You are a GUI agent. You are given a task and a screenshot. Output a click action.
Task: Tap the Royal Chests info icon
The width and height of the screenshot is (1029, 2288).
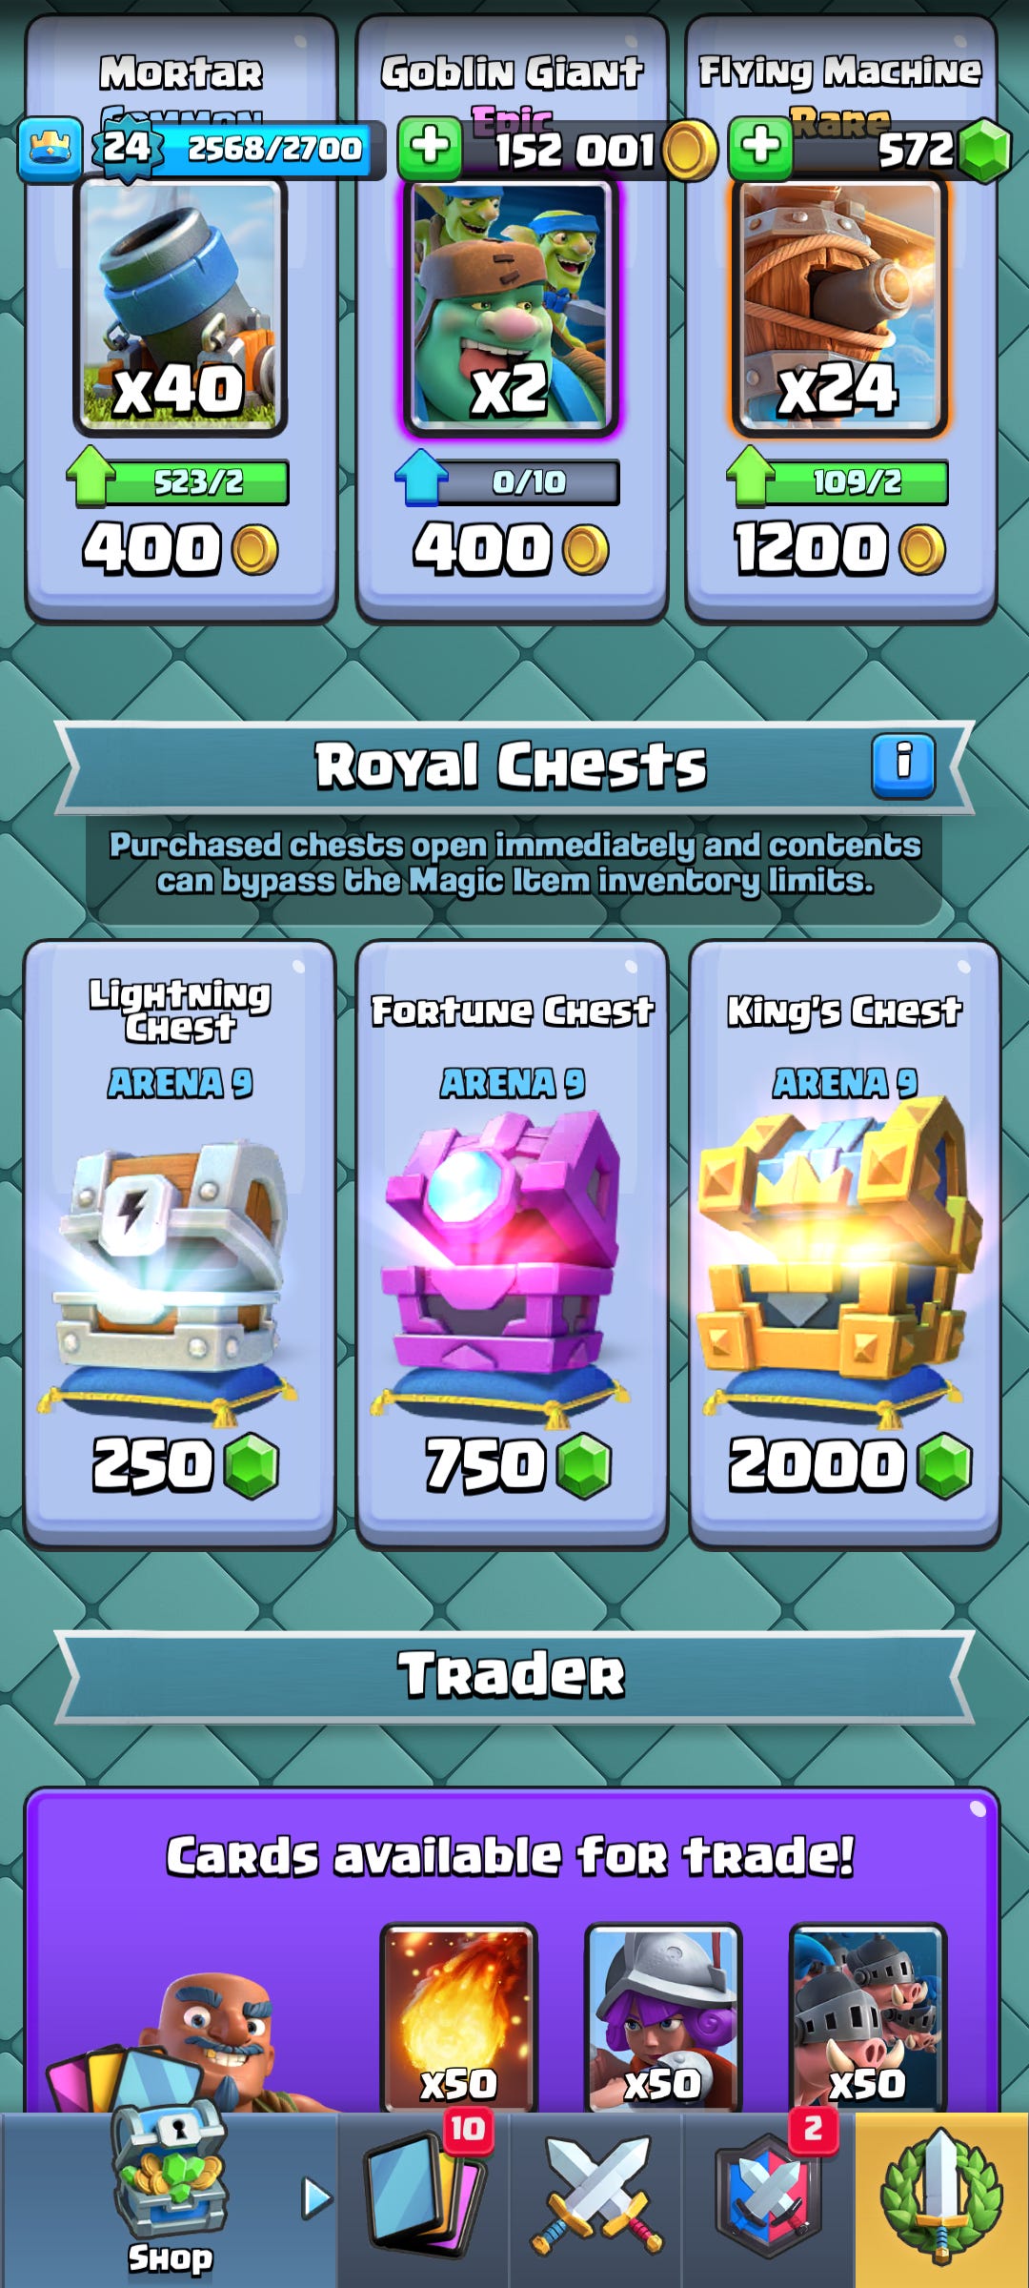coord(903,766)
